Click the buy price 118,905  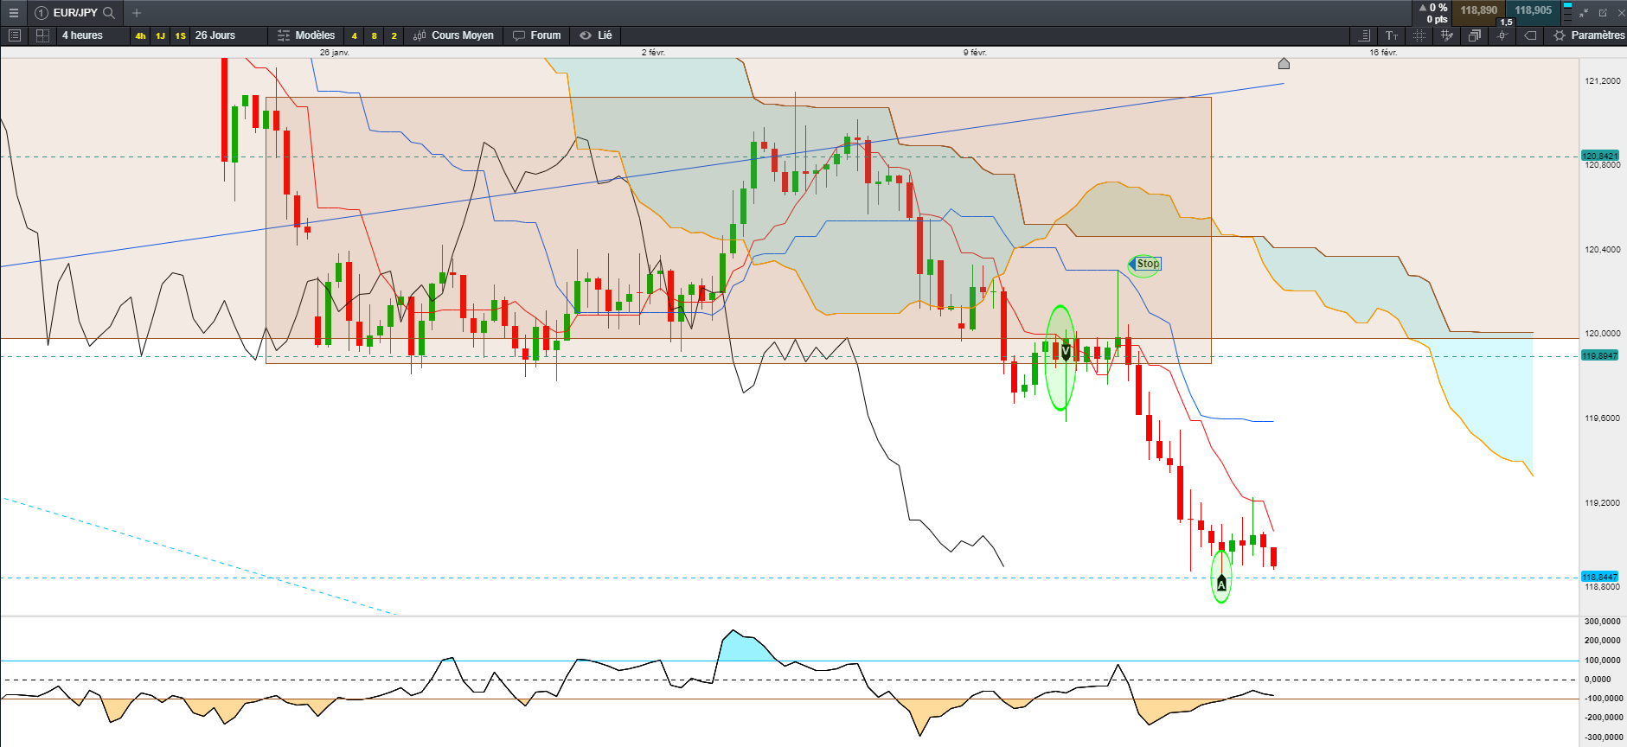coord(1533,11)
